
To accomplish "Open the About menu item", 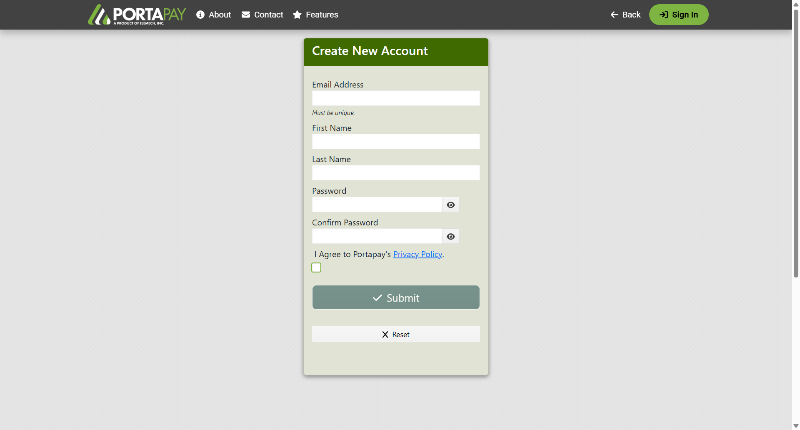I will point(220,15).
